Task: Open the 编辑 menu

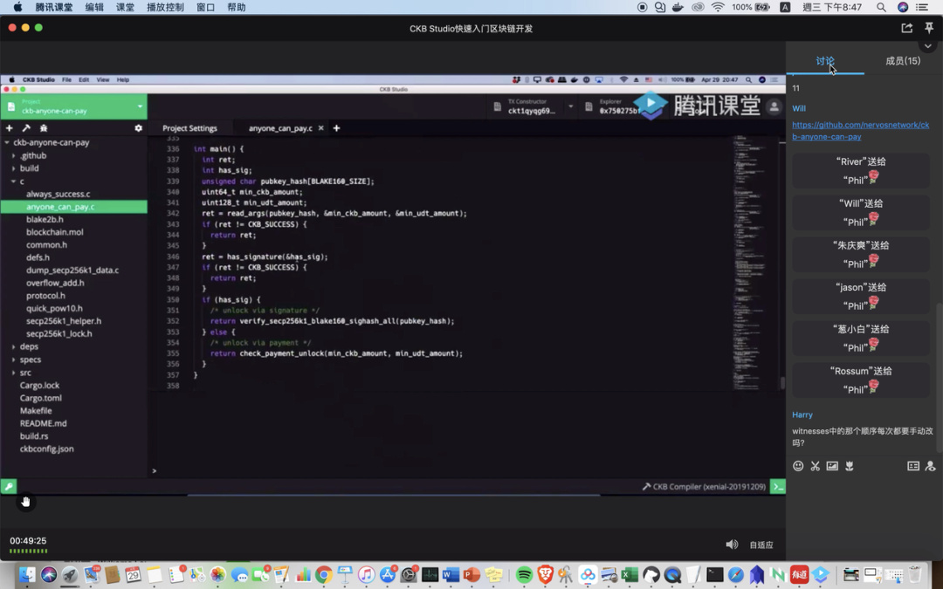Action: tap(93, 7)
